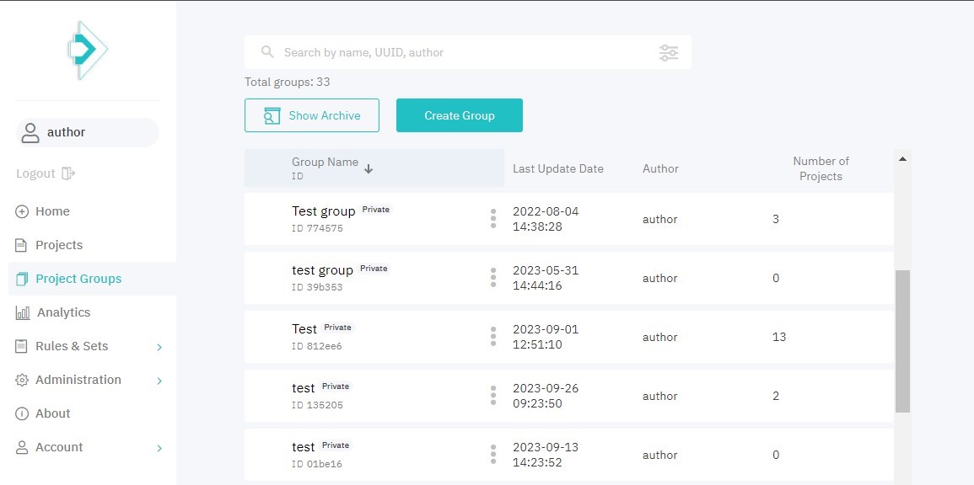The height and width of the screenshot is (485, 974).
Task: Open the test row ID 01be16
Action: [x=569, y=455]
